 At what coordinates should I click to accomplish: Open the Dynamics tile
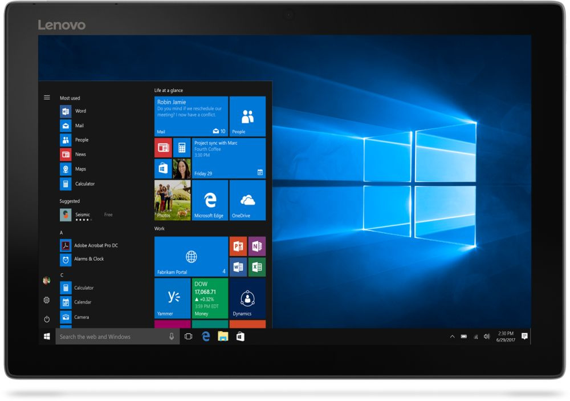(247, 298)
